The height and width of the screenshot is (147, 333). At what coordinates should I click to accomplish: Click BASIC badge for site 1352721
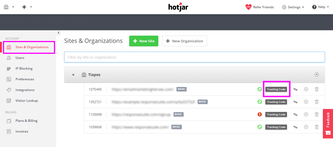point(202,102)
